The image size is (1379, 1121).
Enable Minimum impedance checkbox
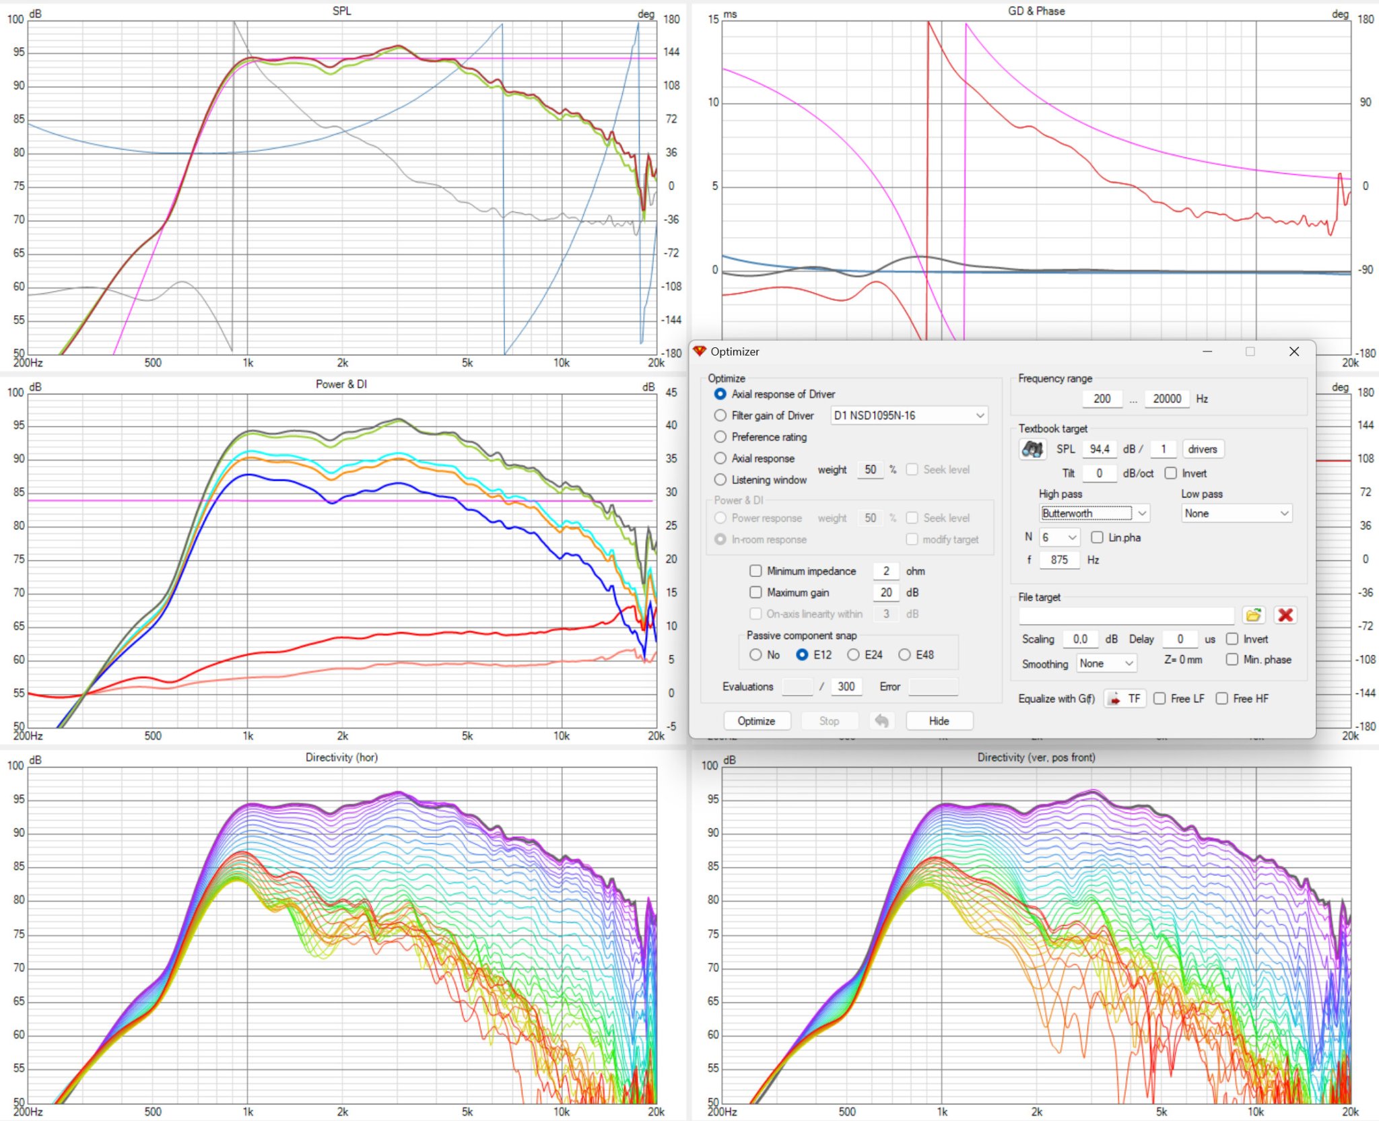tap(755, 571)
